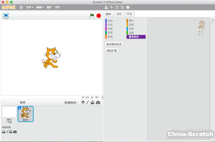Screen dimensions: 215x142
Task: Click the green flag to start
Action: pos(92,16)
